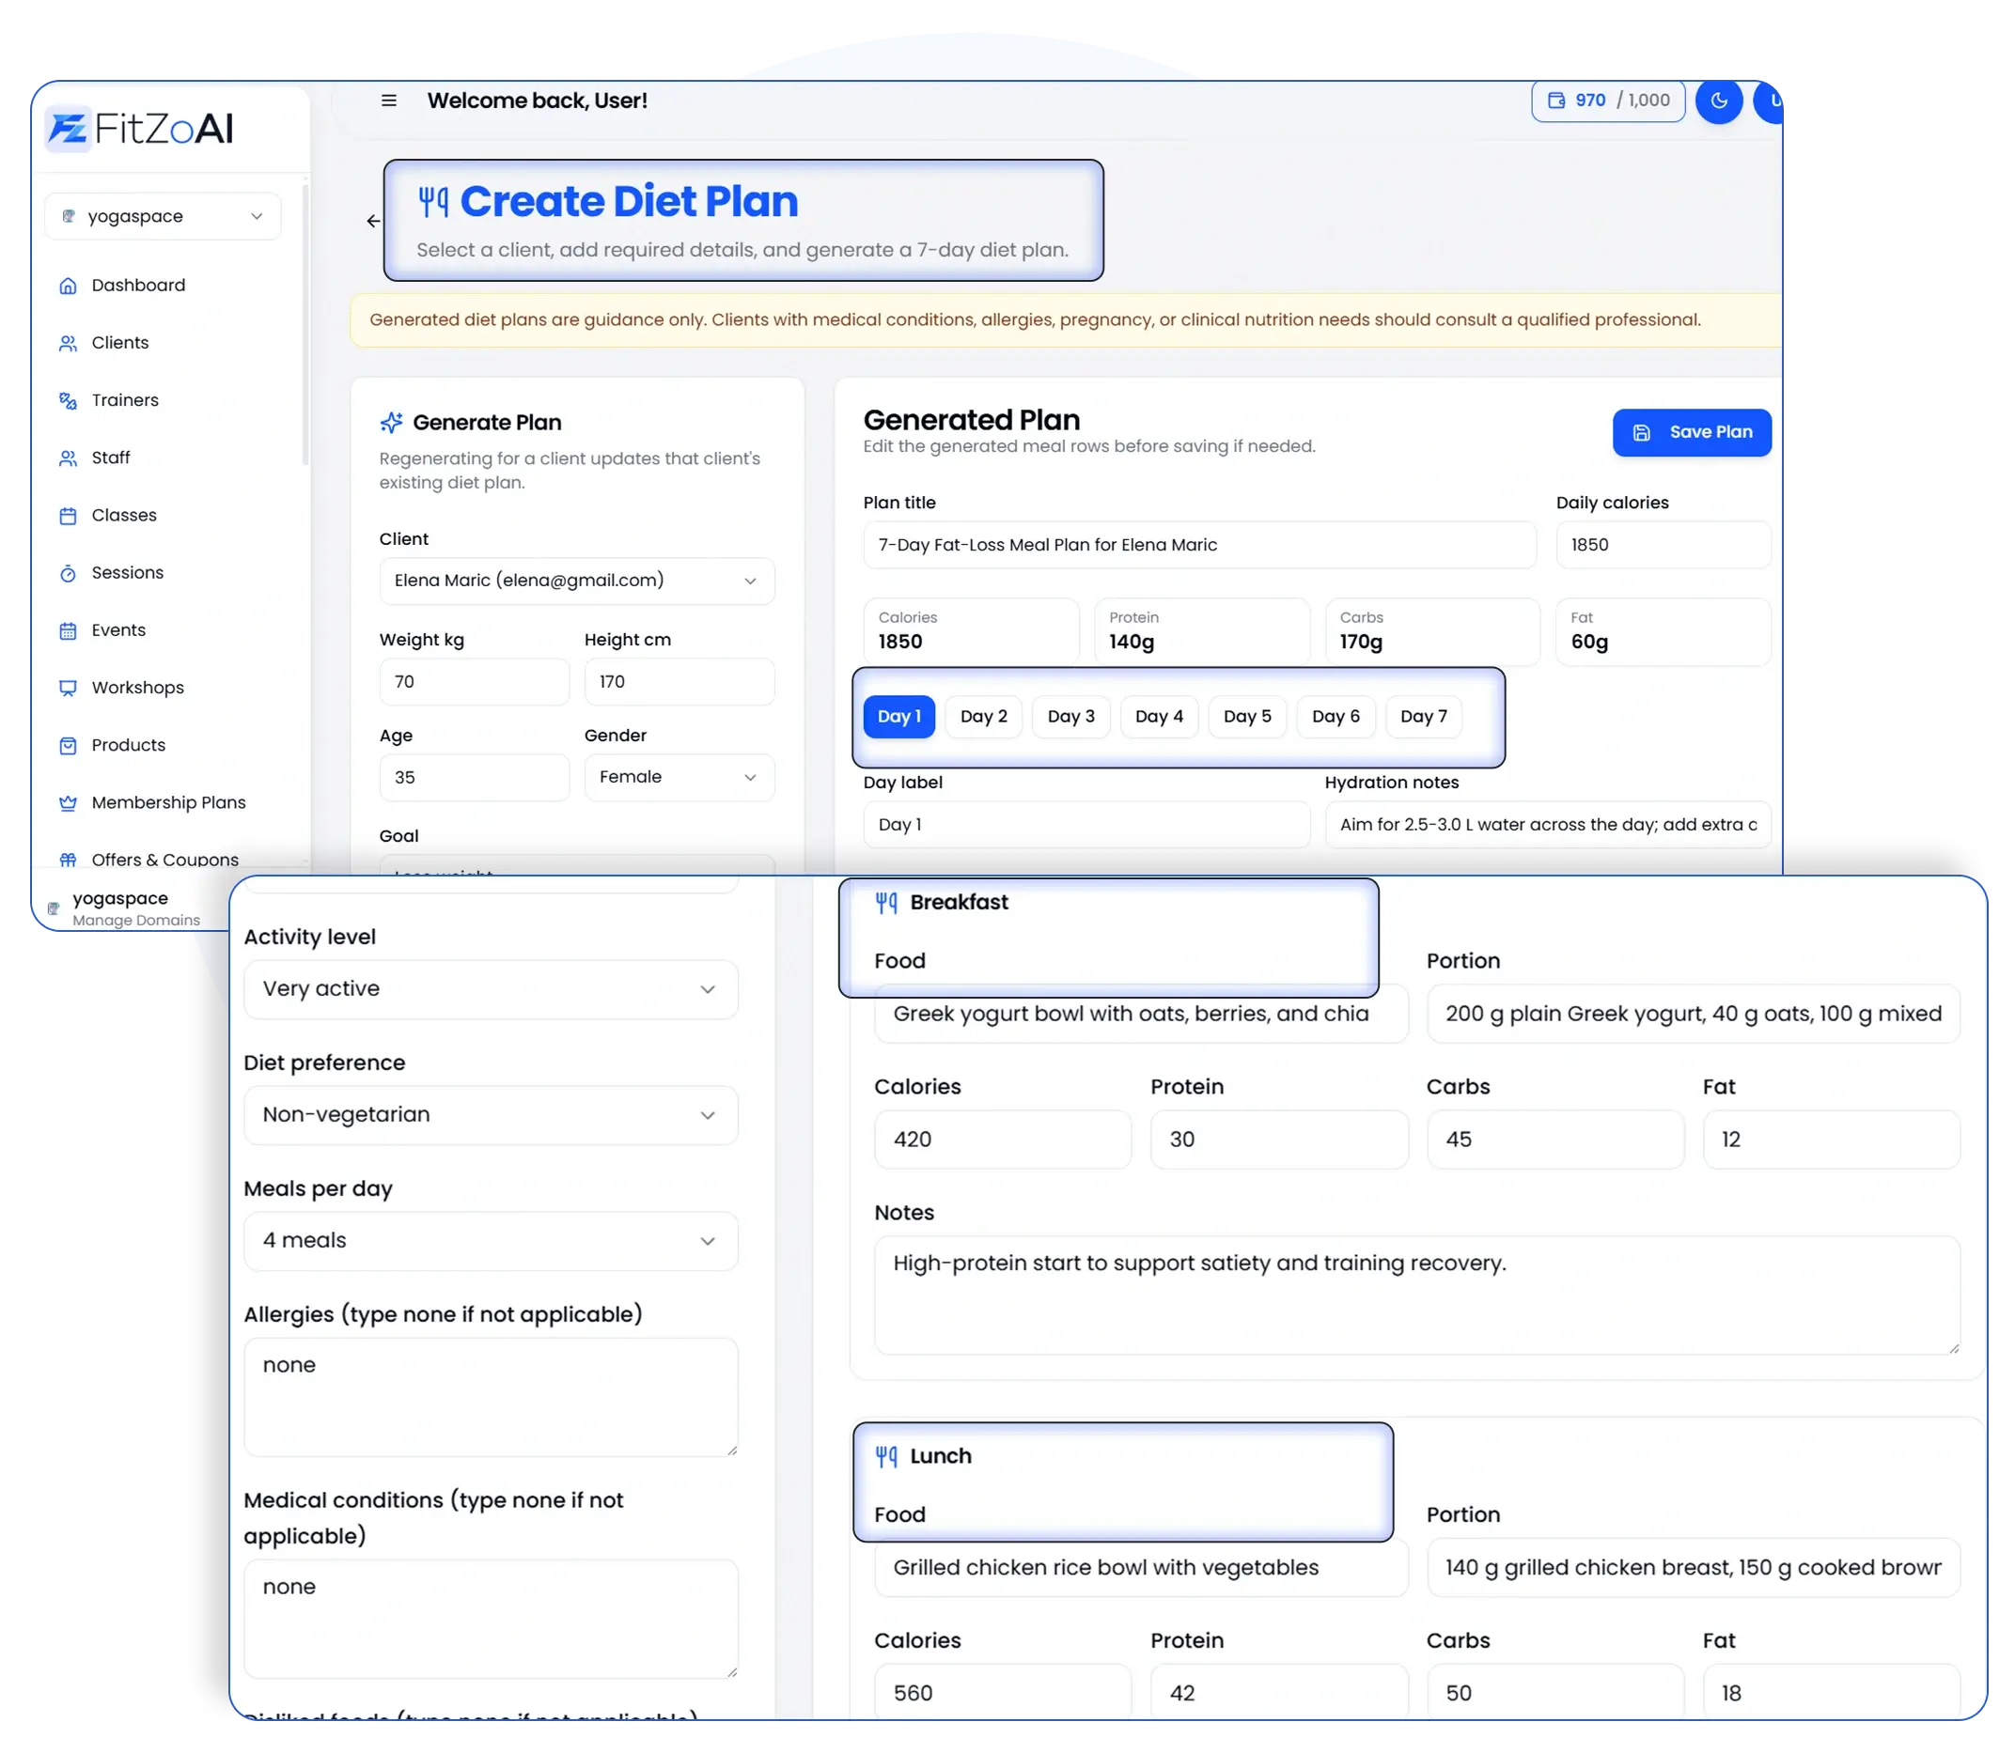Click the FitZoAI logo
Image resolution: width=2015 pixels, height=1753 pixels.
140,129
